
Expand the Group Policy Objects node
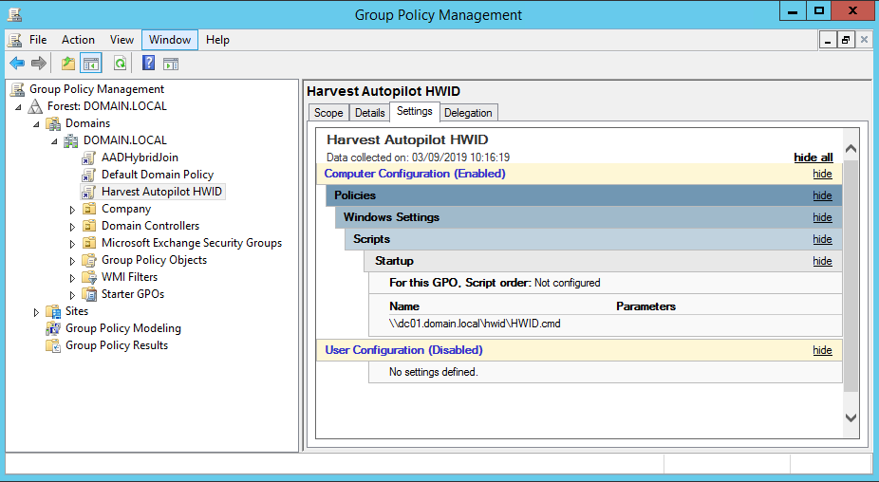pos(72,261)
